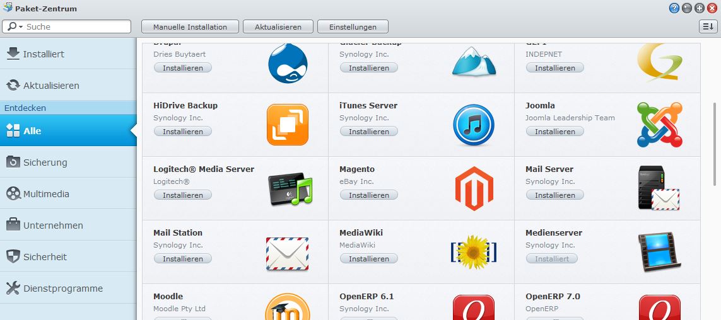The width and height of the screenshot is (721, 320).
Task: Click the Mail Station envelope icon
Action: pos(287,253)
